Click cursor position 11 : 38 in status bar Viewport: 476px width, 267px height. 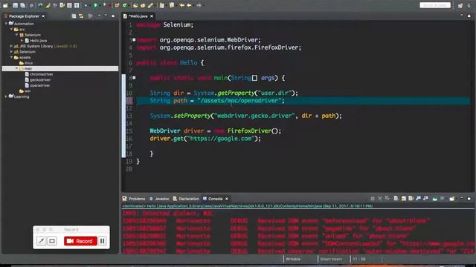359,259
